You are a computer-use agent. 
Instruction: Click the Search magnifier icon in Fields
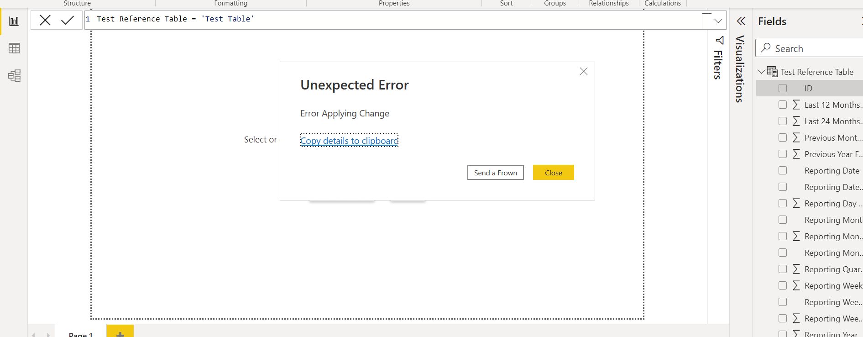pos(766,48)
